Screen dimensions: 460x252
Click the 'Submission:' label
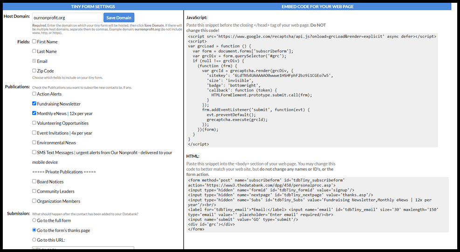point(19,213)
